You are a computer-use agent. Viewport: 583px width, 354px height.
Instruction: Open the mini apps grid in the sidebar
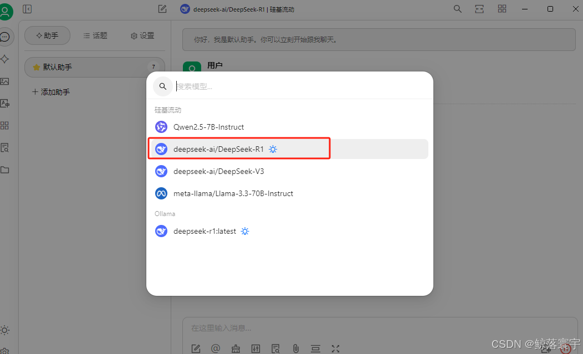pyautogui.click(x=6, y=125)
